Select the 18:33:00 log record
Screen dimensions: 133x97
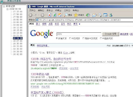tap(18, 46)
